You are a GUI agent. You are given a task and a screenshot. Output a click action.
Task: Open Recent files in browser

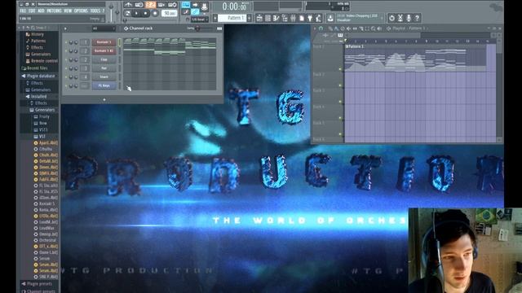[38, 68]
